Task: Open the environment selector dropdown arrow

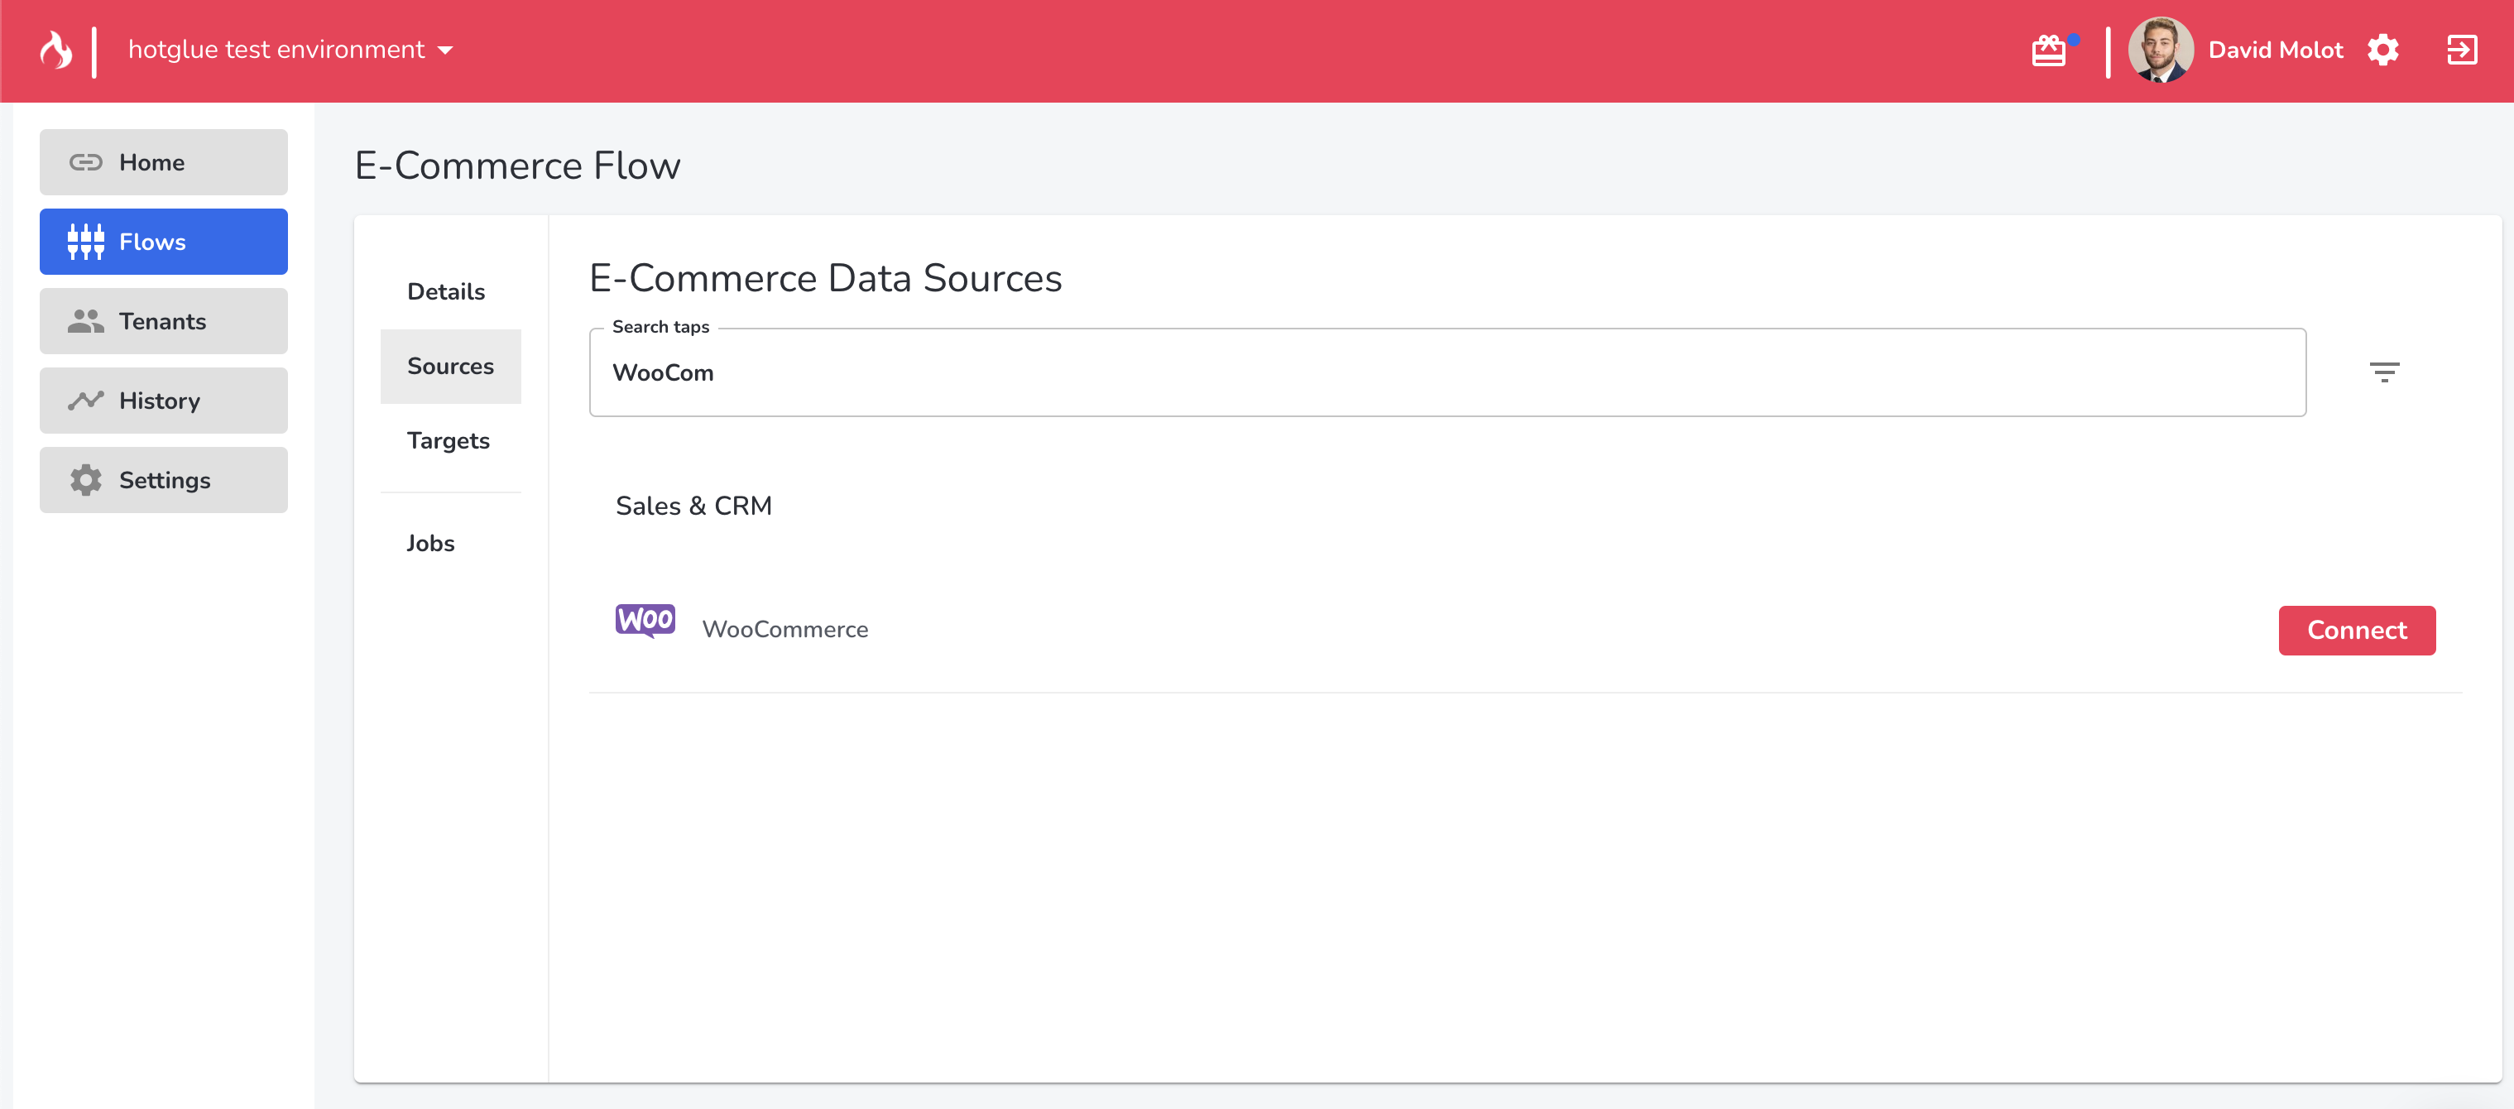Action: 445,50
